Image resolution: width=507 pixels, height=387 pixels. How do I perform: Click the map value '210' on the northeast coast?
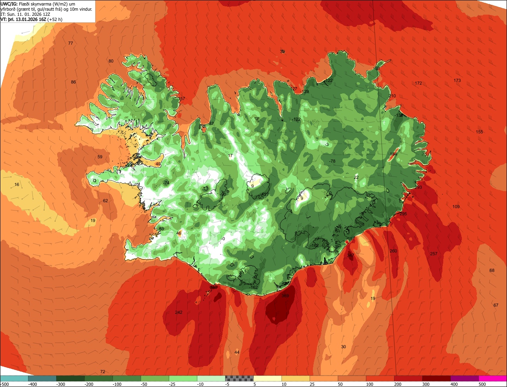pyautogui.click(x=392, y=96)
